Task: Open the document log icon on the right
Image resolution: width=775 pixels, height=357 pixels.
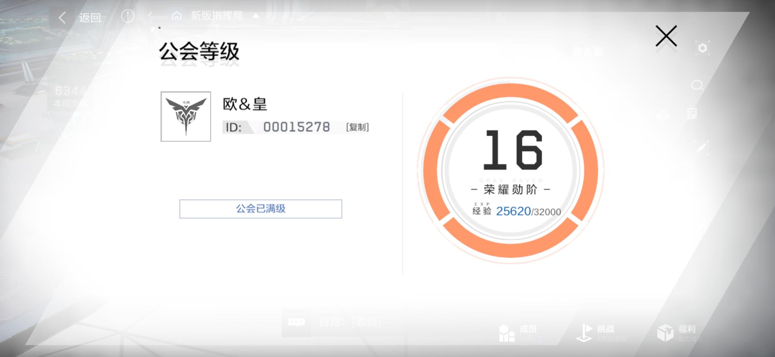Action: click(692, 113)
